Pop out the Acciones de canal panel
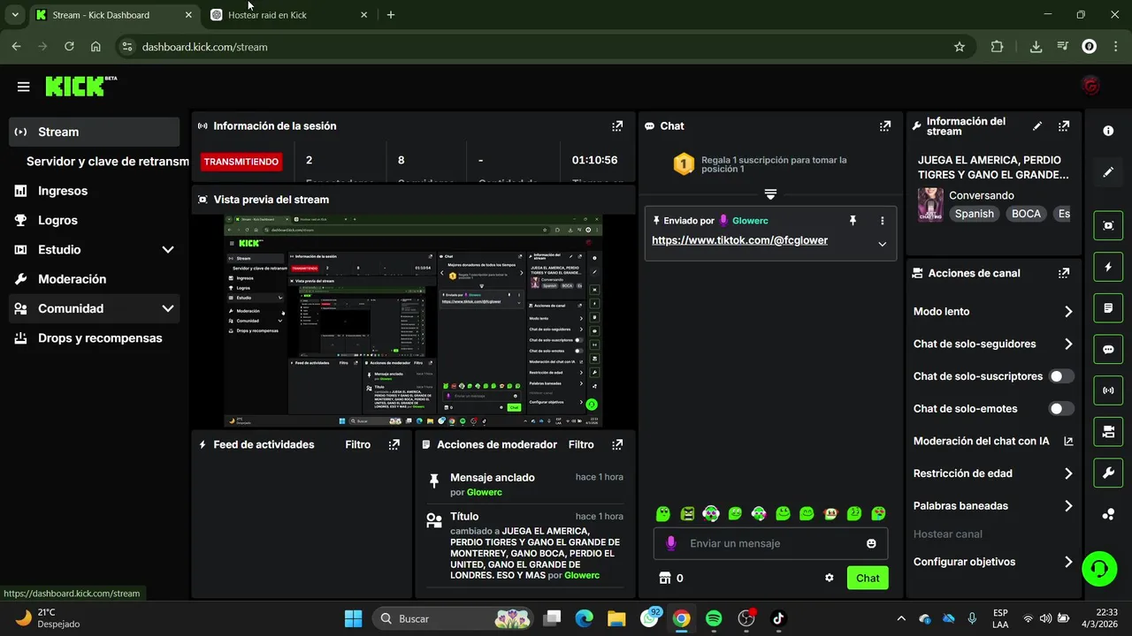 pos(1064,274)
